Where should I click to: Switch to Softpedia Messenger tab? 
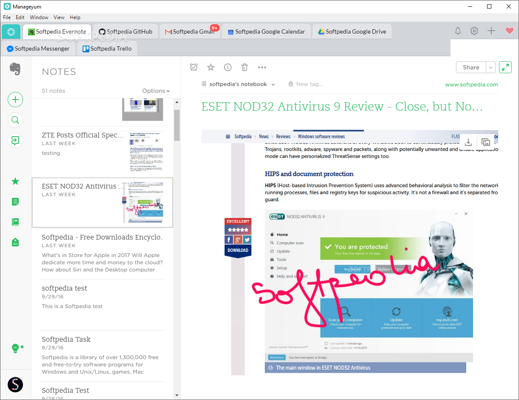pos(38,49)
